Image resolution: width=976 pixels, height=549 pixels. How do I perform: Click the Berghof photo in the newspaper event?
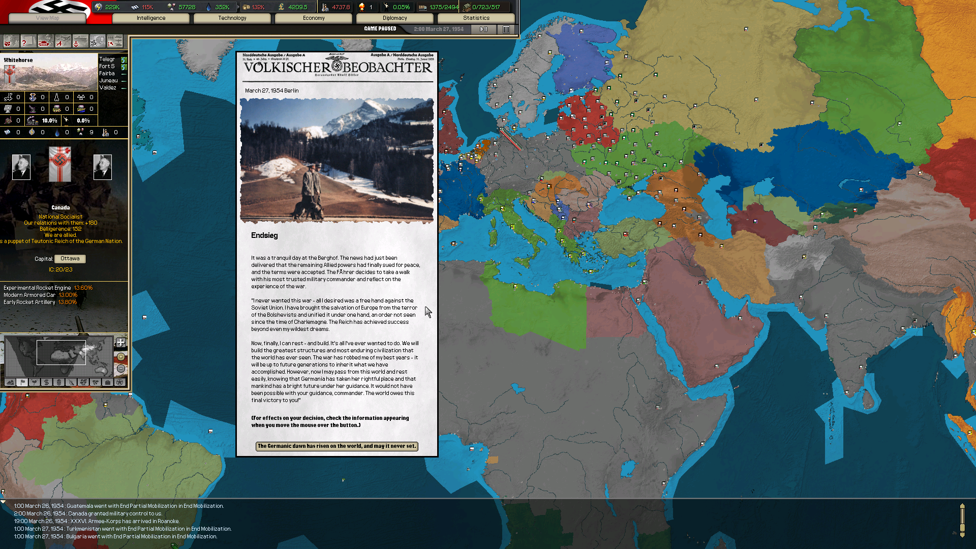(337, 161)
